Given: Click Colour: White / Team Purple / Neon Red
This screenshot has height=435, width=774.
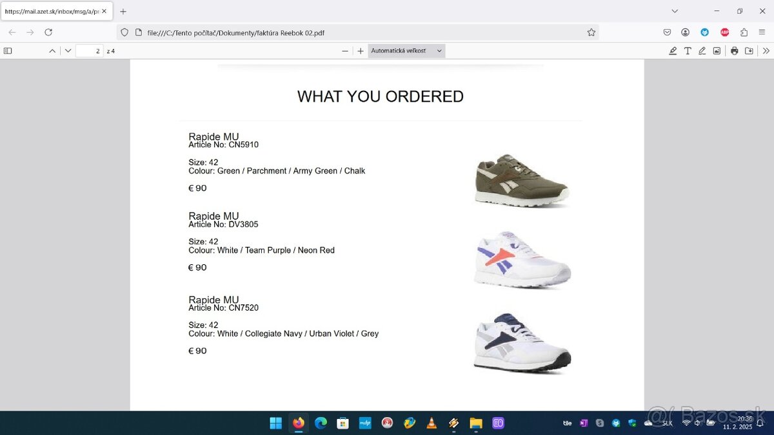Looking at the screenshot, I should tap(261, 250).
